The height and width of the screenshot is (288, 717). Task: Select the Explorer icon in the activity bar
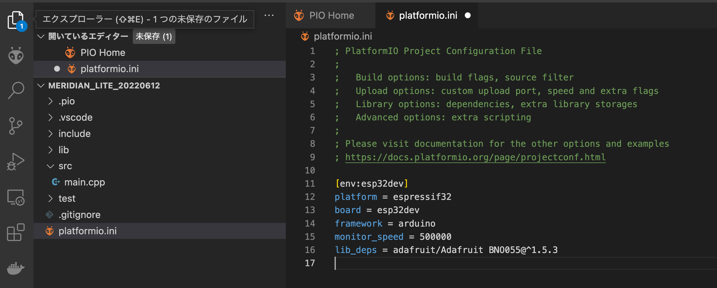15,19
